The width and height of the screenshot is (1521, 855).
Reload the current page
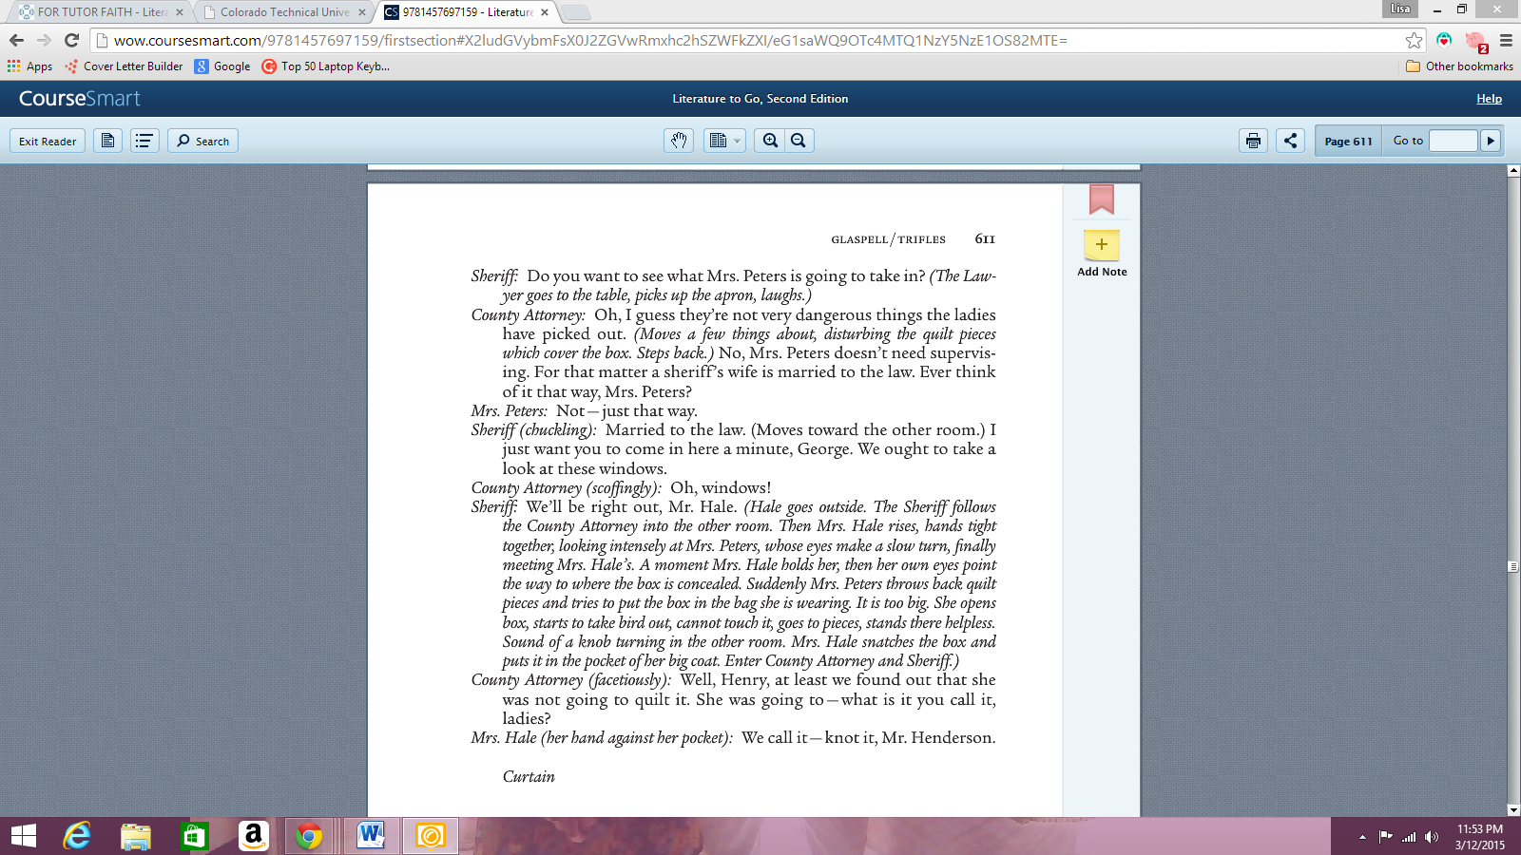pos(71,40)
